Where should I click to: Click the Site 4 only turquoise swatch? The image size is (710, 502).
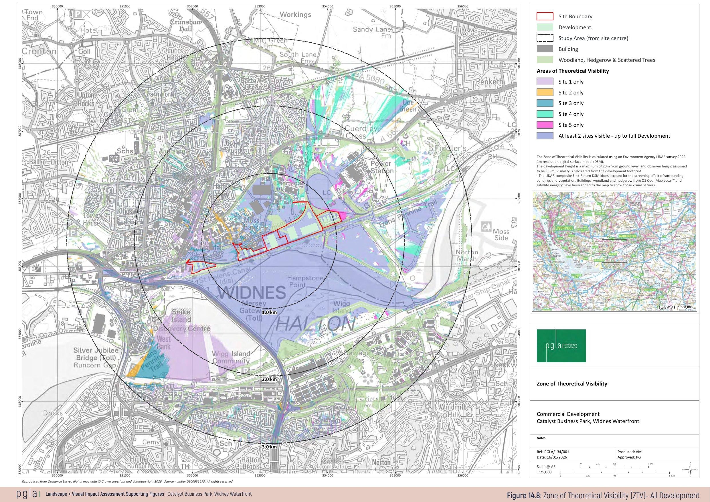click(x=545, y=114)
